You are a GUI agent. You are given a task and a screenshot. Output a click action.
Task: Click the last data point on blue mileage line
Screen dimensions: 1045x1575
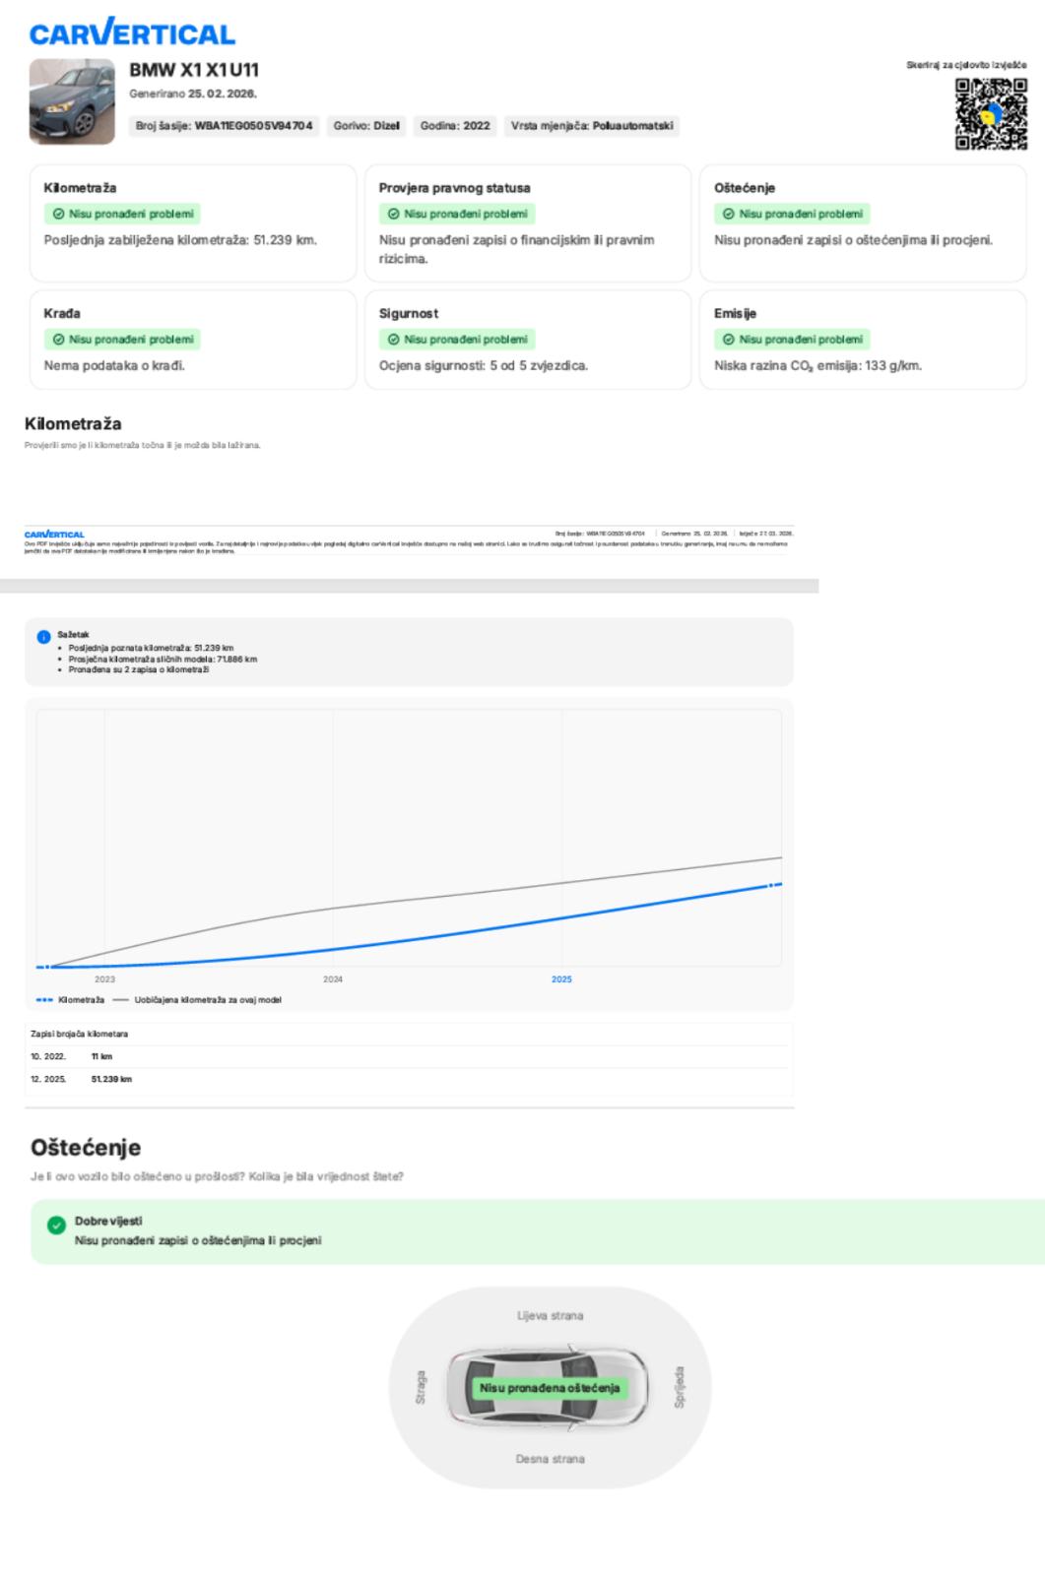[771, 886]
